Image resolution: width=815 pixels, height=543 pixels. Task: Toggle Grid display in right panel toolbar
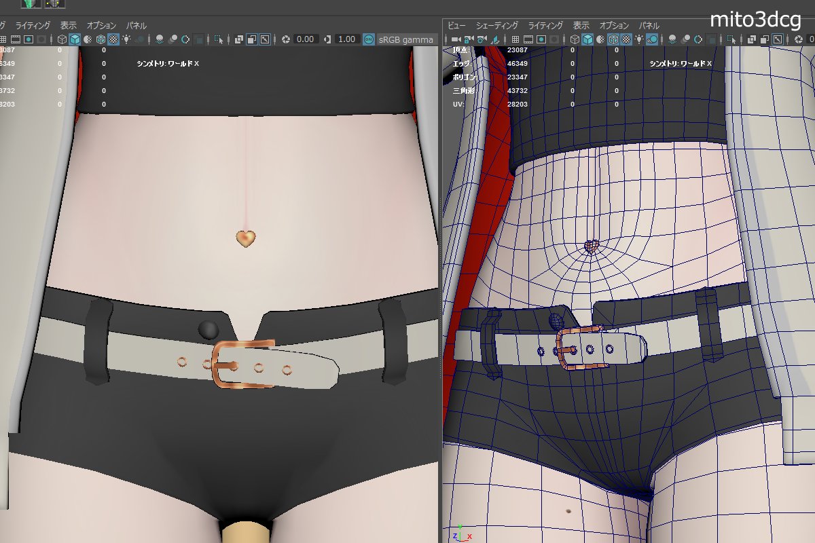[x=515, y=39]
